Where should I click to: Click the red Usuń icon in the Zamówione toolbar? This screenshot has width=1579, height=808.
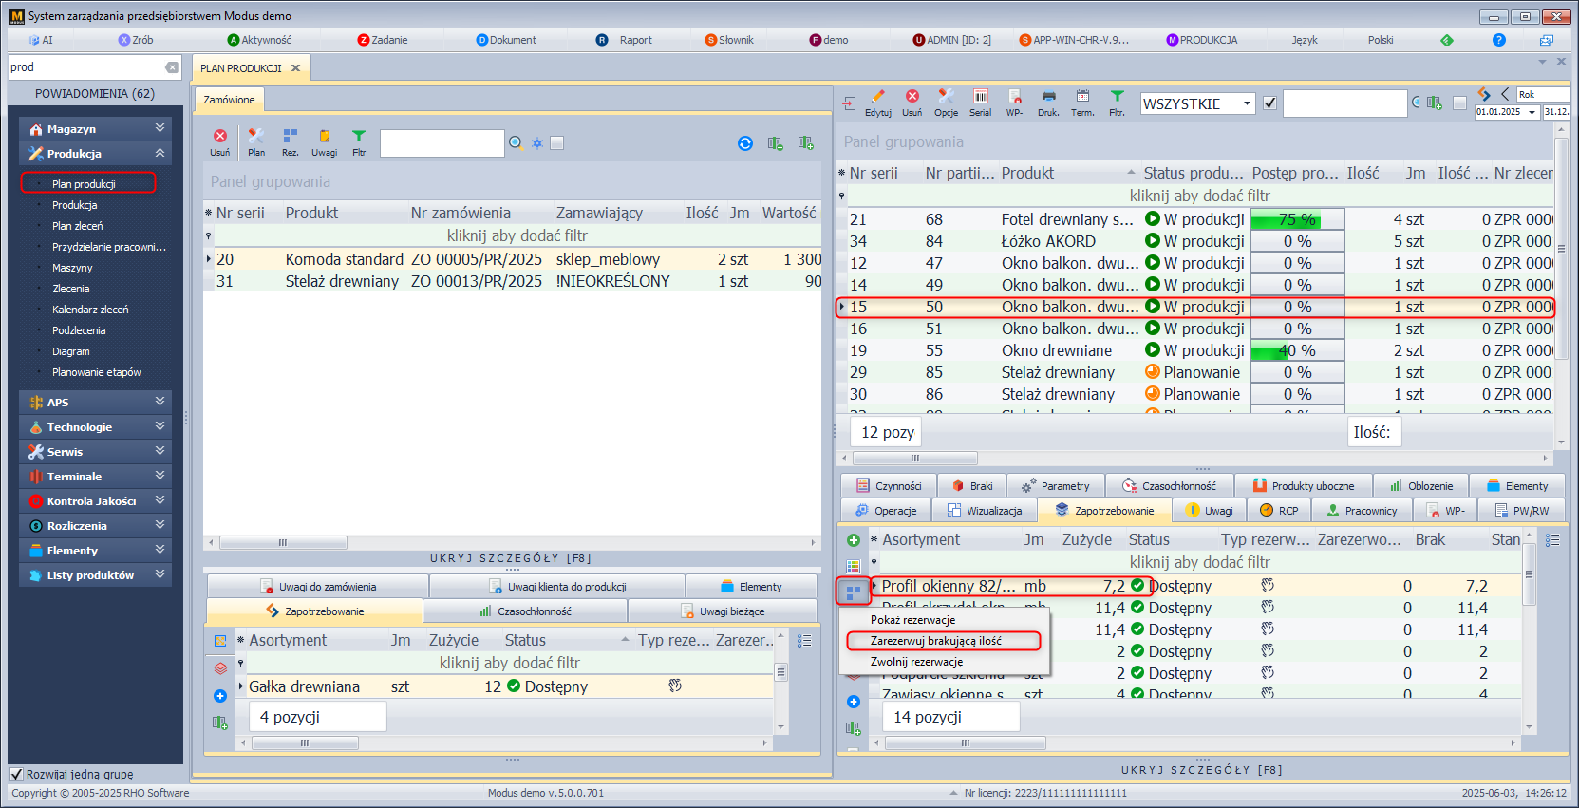tap(220, 138)
